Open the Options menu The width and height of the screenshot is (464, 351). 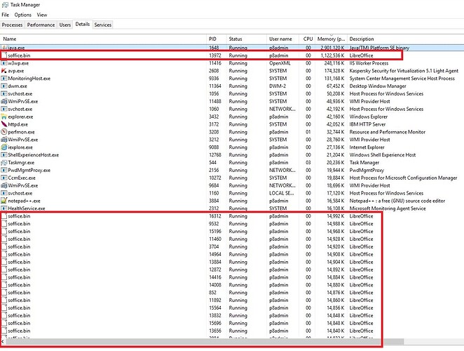click(23, 15)
